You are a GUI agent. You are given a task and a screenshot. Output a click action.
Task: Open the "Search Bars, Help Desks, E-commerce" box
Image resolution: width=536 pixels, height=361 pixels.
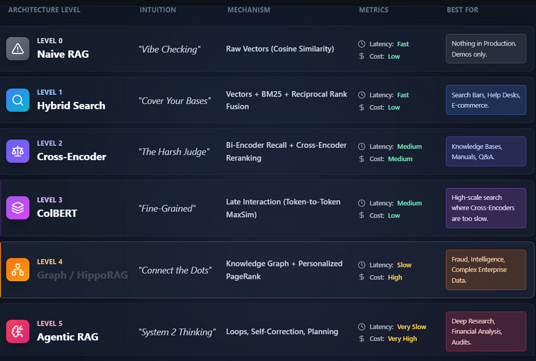486,100
